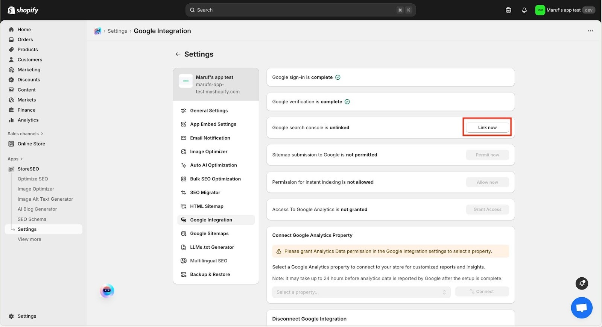This screenshot has height=327, width=602.
Task: Click the warning triangle in analytics notice
Action: click(279, 251)
